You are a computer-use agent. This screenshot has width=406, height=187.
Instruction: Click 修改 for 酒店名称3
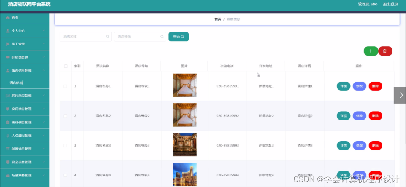point(360,146)
